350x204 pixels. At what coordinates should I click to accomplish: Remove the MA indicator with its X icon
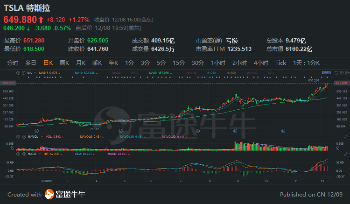tap(24, 73)
